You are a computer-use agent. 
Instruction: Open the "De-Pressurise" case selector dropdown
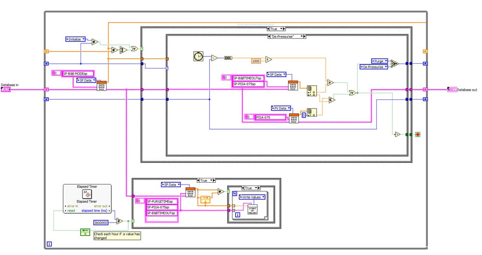287,36
